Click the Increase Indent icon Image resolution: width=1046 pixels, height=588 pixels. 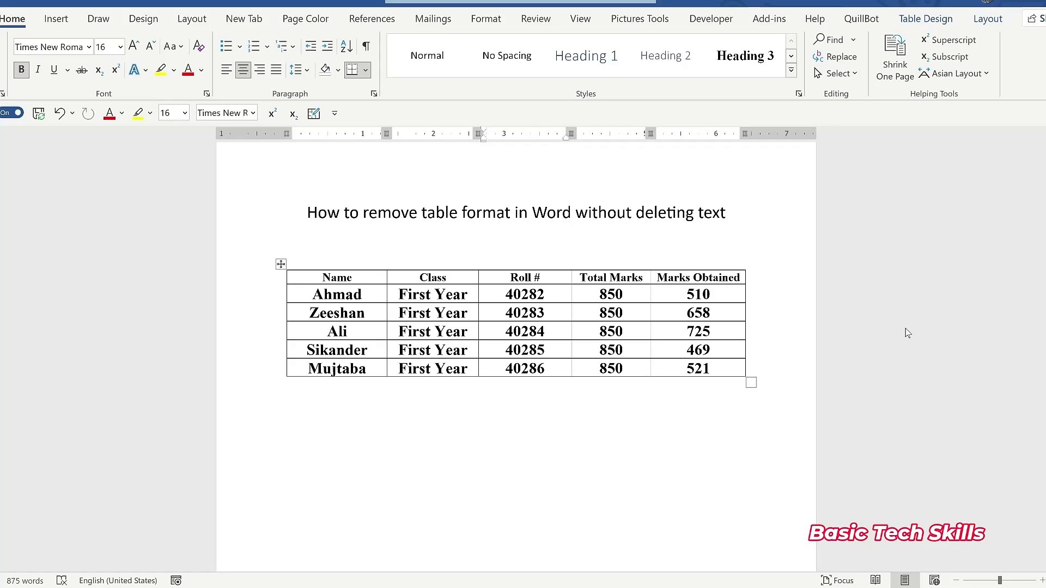[327, 46]
